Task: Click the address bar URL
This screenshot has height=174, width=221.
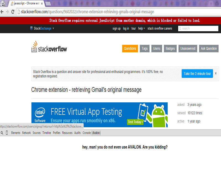Action: click(87, 12)
